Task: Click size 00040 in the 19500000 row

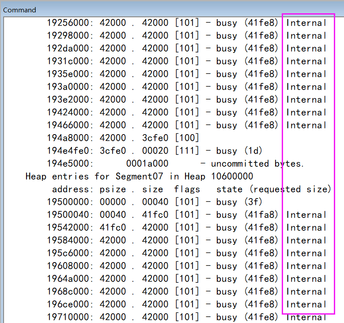Action: (155, 202)
